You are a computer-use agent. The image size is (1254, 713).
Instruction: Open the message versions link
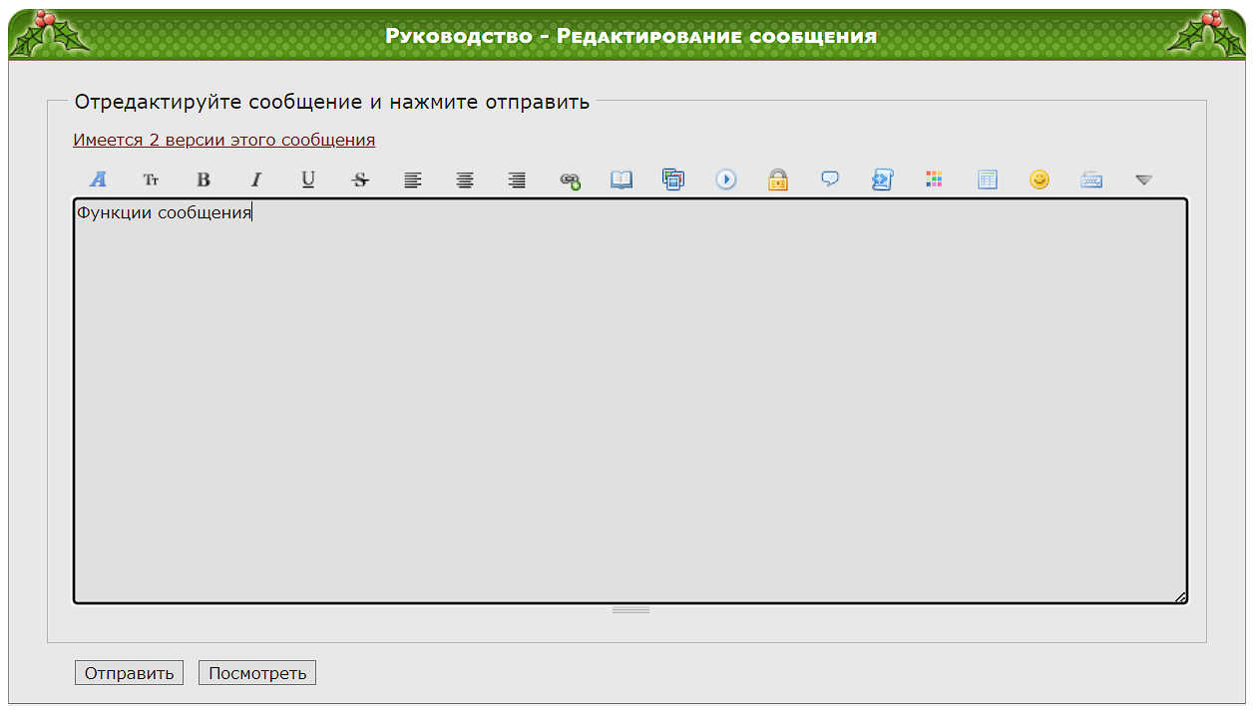[223, 140]
